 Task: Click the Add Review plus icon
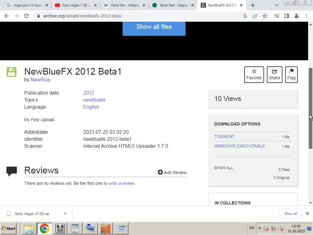[160, 172]
